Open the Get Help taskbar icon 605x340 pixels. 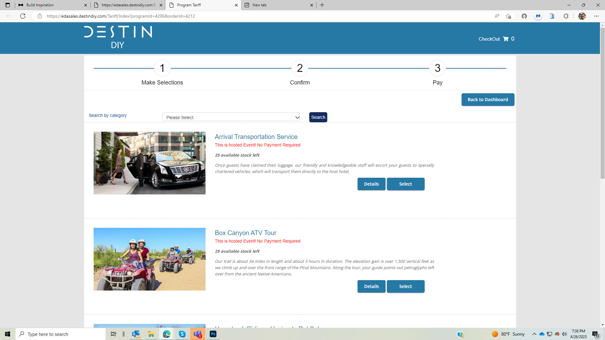[460, 334]
